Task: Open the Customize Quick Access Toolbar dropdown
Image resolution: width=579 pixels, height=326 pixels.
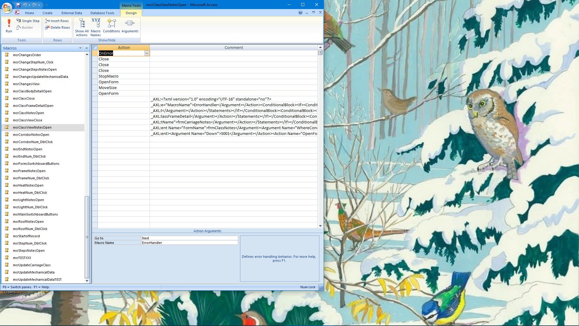Action: (46, 5)
